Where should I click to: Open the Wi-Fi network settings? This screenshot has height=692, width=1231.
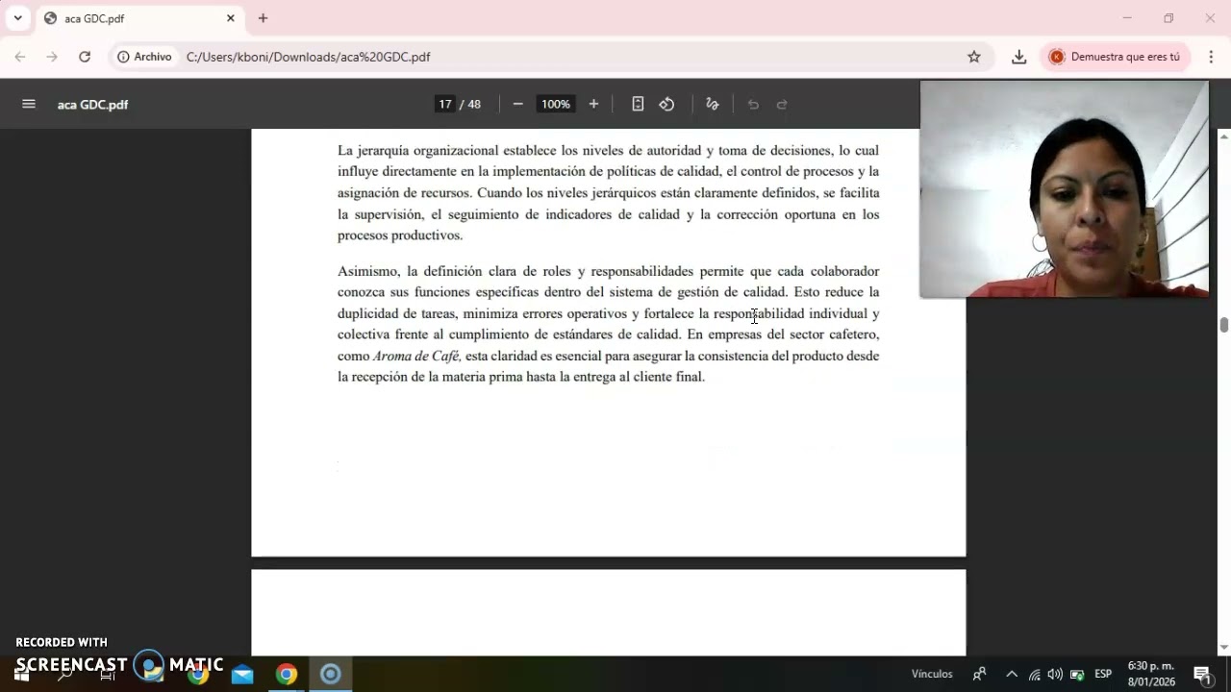(1035, 674)
